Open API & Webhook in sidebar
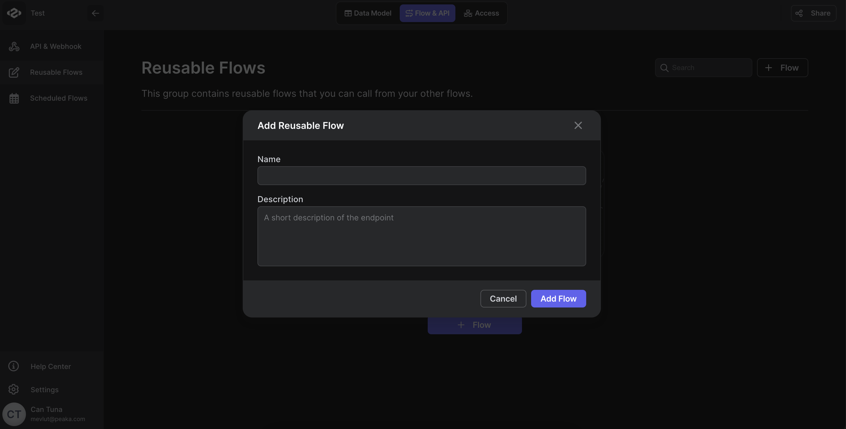The image size is (846, 429). coord(52,46)
